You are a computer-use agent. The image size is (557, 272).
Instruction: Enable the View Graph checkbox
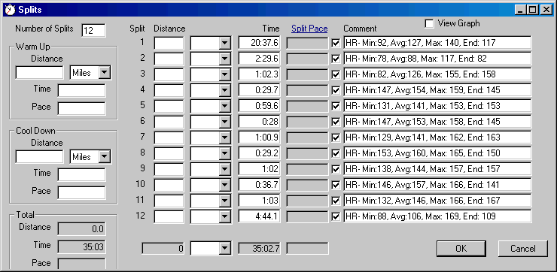coord(430,24)
